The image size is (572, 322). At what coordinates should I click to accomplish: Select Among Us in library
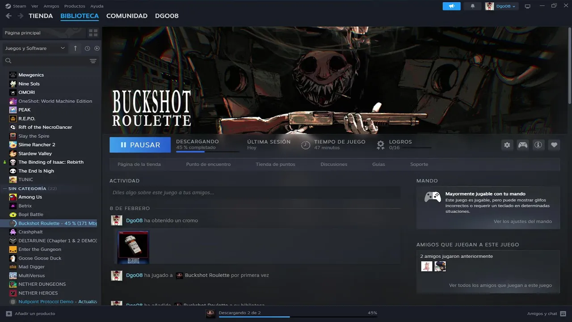(x=30, y=197)
